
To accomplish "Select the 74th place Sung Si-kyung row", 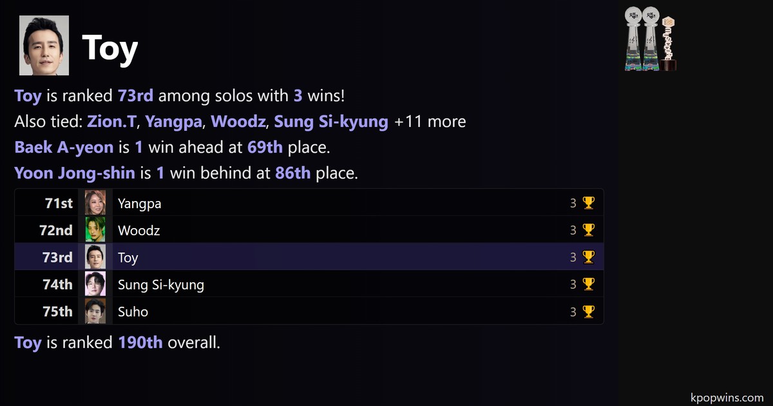I will click(160, 285).
